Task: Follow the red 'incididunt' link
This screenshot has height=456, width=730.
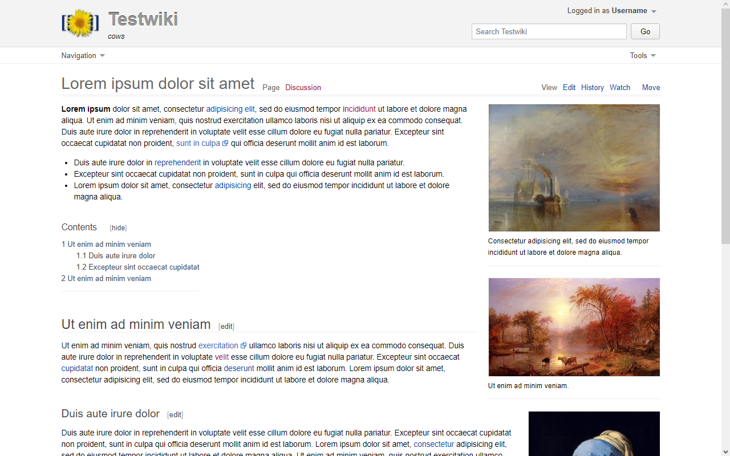Action: coord(359,109)
